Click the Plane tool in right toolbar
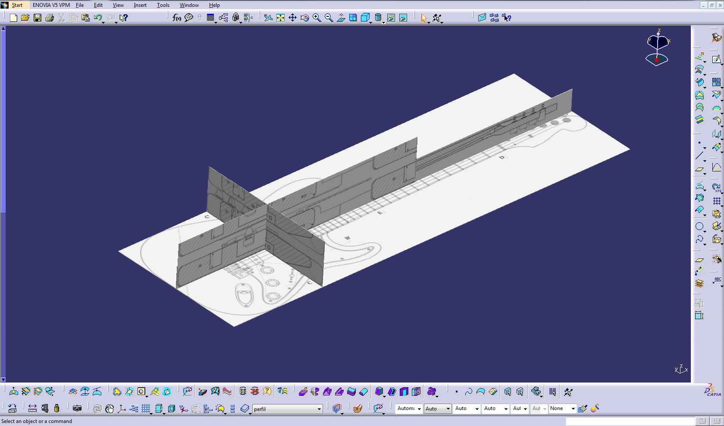This screenshot has height=426, width=724. [x=699, y=169]
